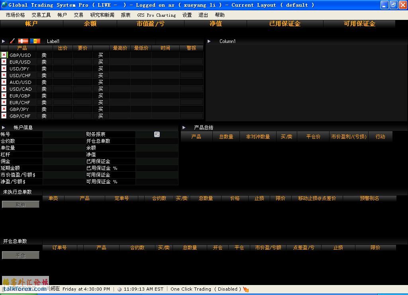Click the red X next to GBP/CHF

coord(4,116)
